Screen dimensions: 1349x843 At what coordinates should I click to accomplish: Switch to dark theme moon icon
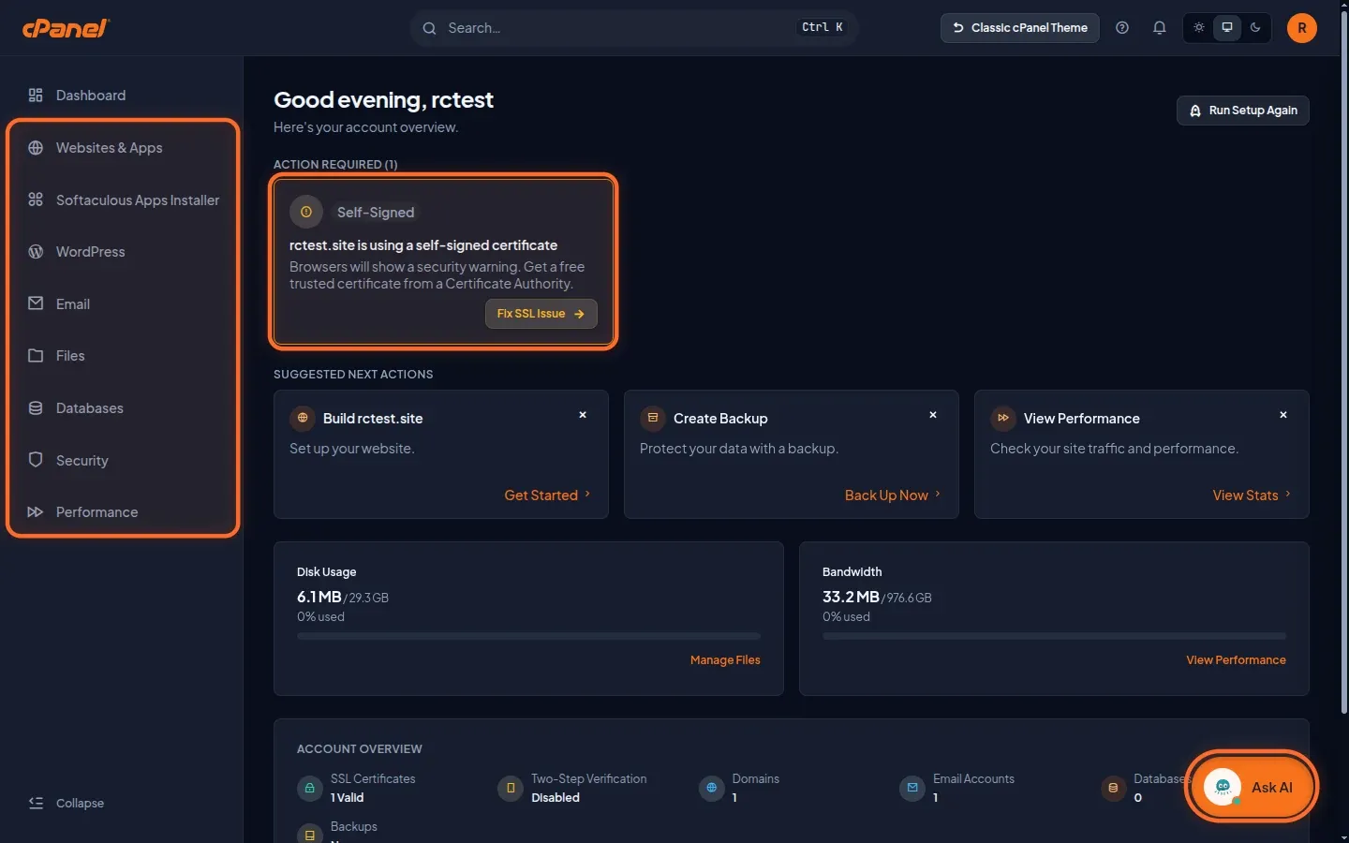point(1255,28)
